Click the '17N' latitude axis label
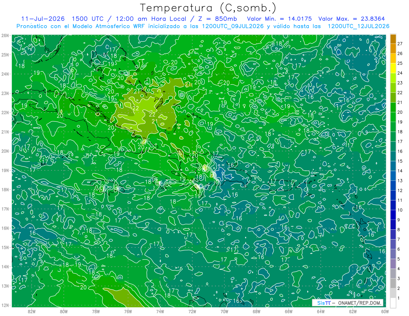 click(5, 209)
